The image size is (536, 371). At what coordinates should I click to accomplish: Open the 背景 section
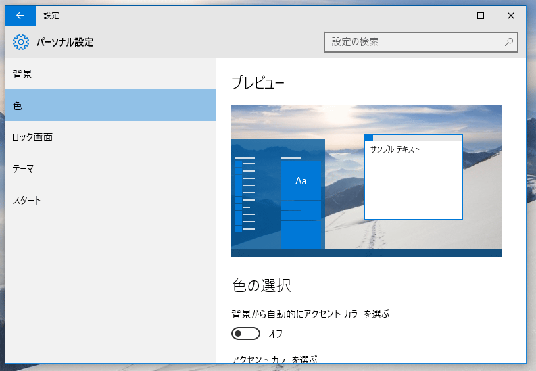click(x=110, y=74)
